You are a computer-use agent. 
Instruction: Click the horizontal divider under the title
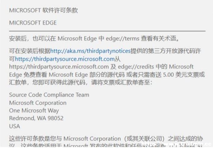pos(107,31)
